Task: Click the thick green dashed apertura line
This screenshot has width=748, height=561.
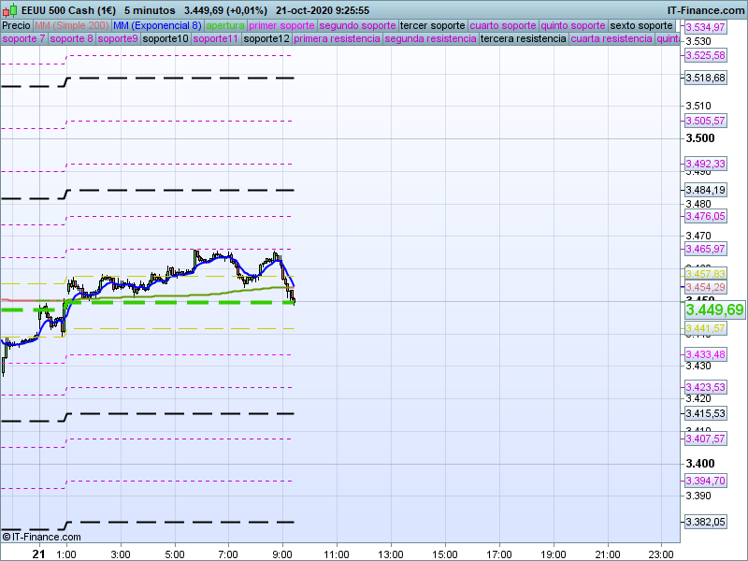Action: coord(187,303)
